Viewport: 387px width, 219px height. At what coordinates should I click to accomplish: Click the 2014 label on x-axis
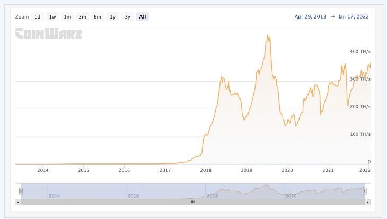coord(43,170)
